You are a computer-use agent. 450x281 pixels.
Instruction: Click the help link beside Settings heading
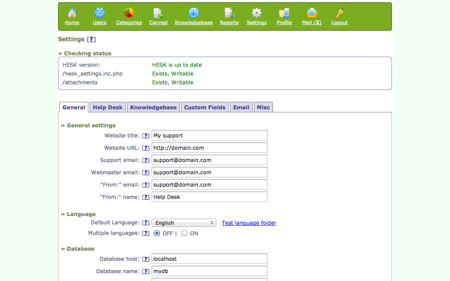pyautogui.click(x=91, y=39)
